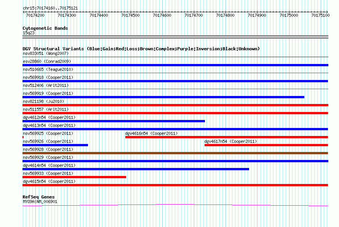Open nsv511557 (Arlt2011) variant label

(x=46, y=109)
